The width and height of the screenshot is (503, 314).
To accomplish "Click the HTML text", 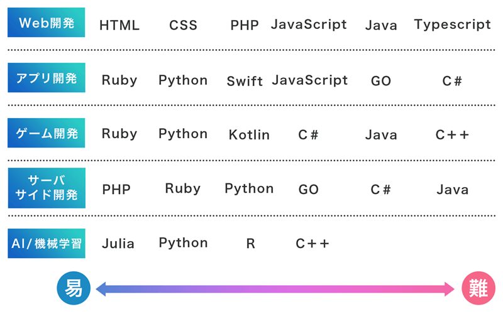I will click(119, 26).
